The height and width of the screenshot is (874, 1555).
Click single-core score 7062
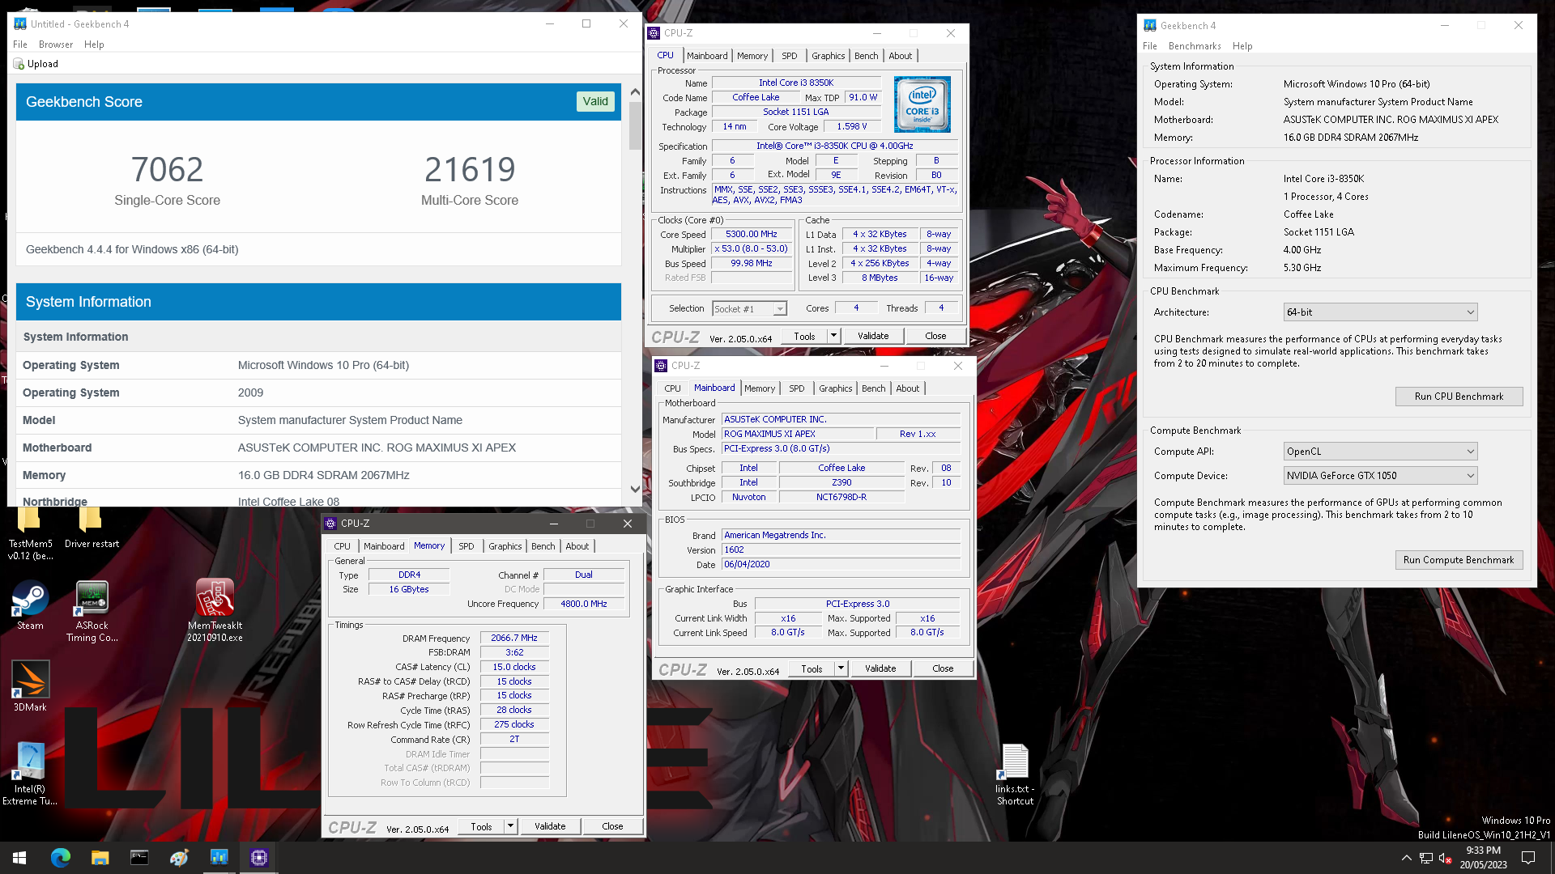pos(167,169)
